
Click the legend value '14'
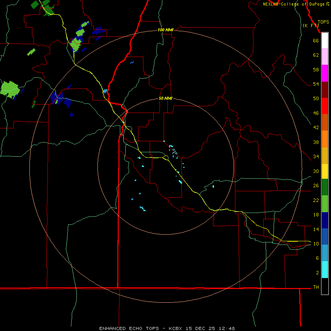(x=316, y=229)
